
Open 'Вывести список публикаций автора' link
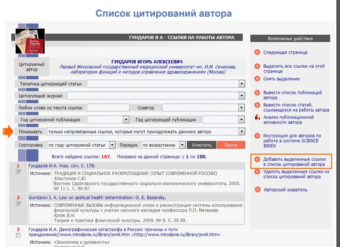(x=292, y=95)
